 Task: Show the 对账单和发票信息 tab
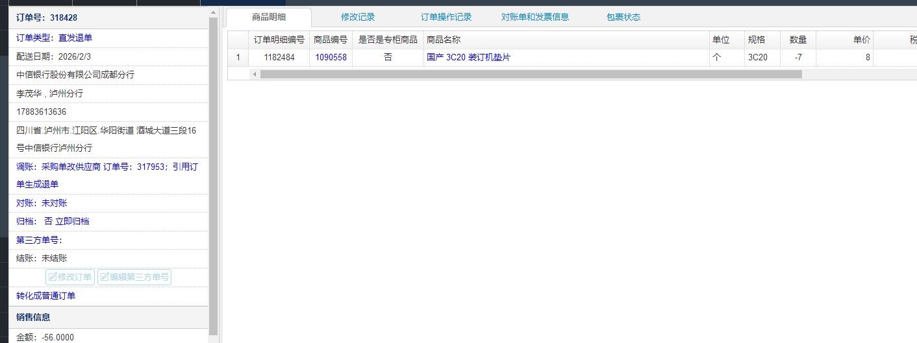click(x=534, y=18)
